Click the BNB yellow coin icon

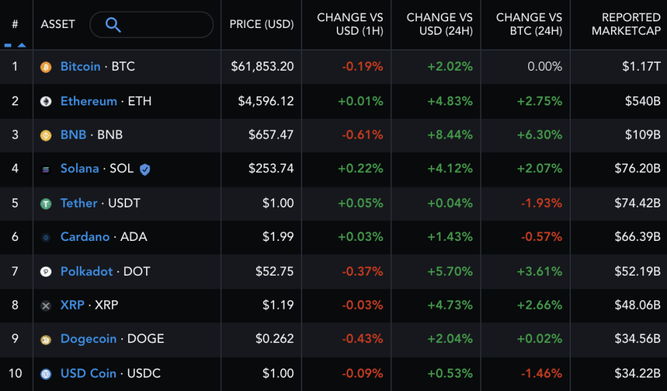pos(46,135)
